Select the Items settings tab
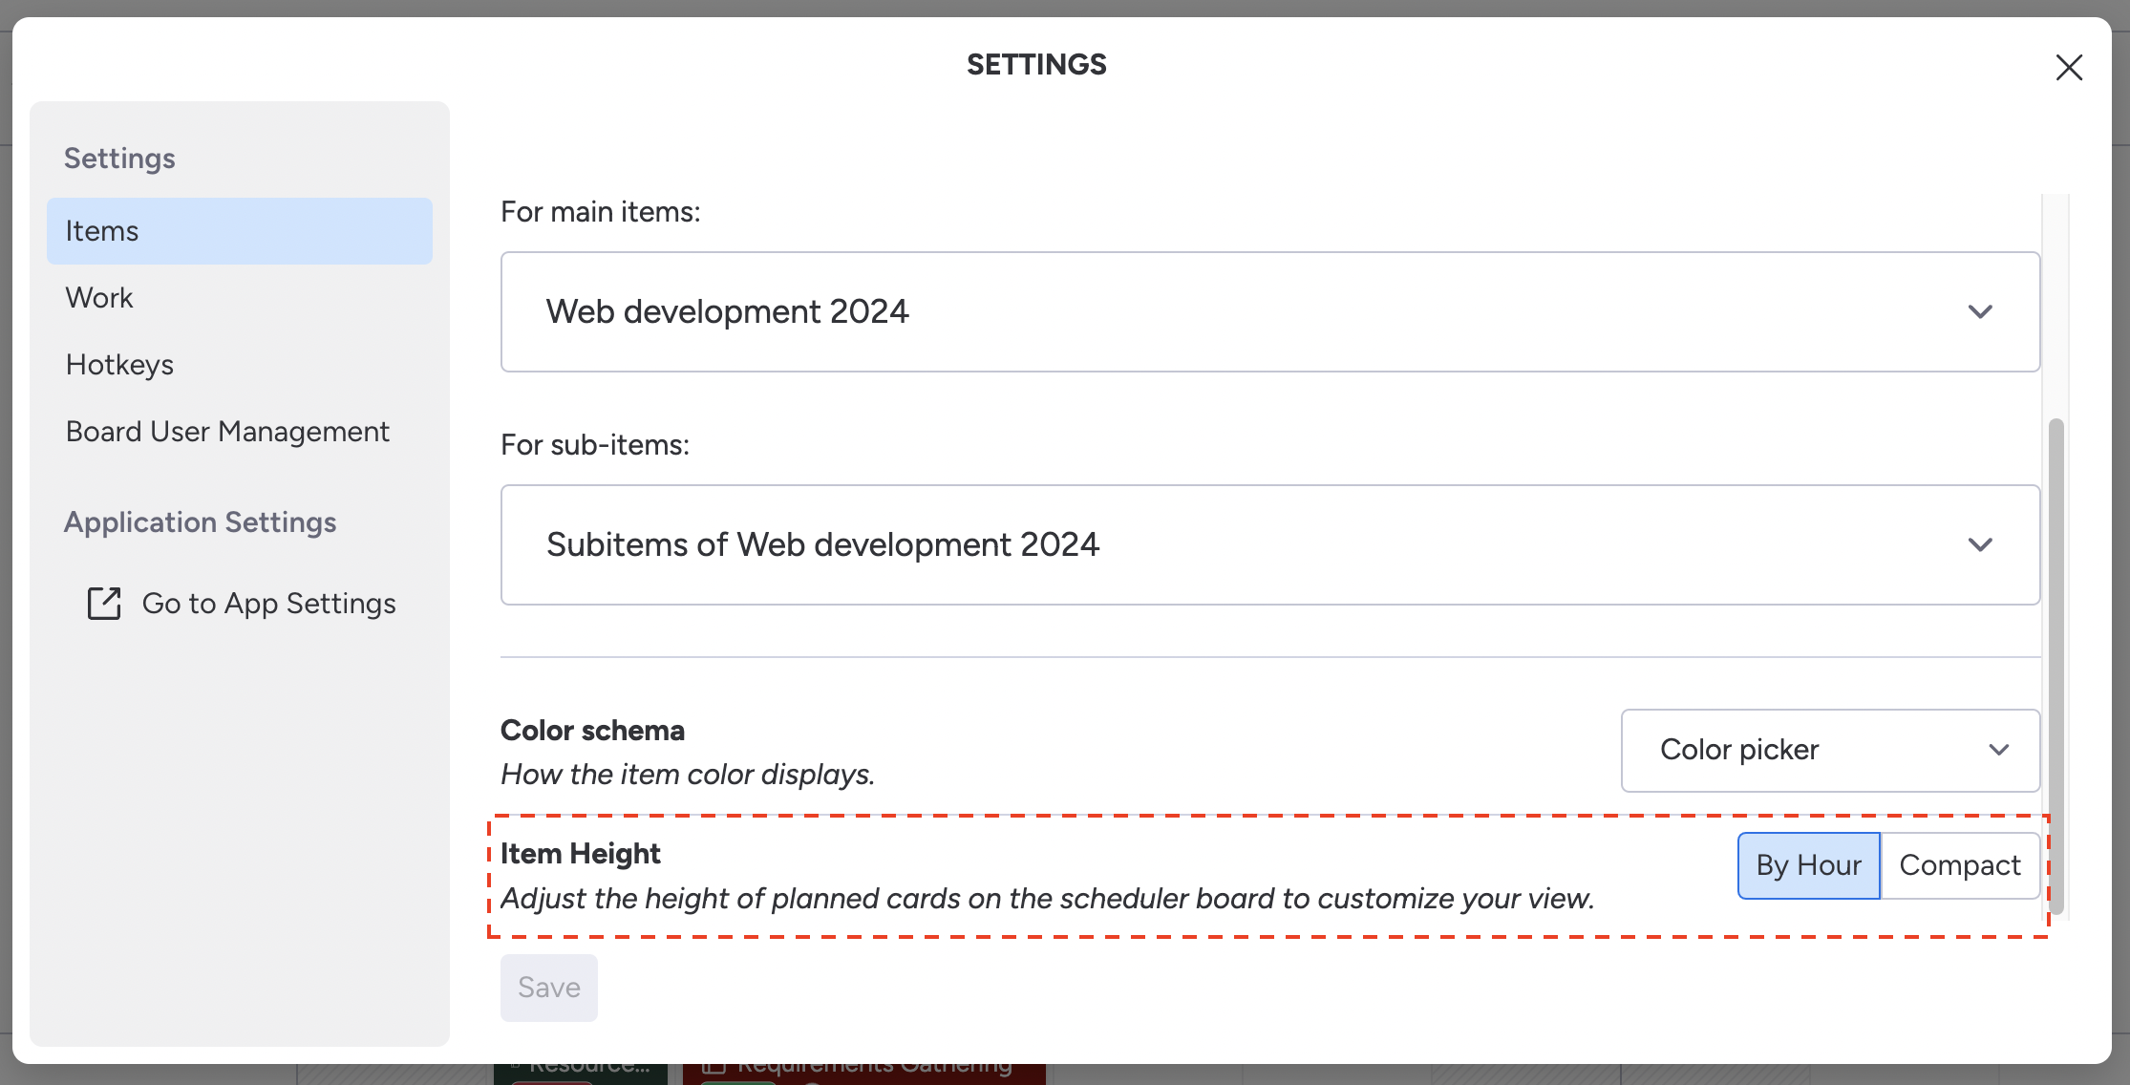The width and height of the screenshot is (2130, 1085). [x=239, y=231]
